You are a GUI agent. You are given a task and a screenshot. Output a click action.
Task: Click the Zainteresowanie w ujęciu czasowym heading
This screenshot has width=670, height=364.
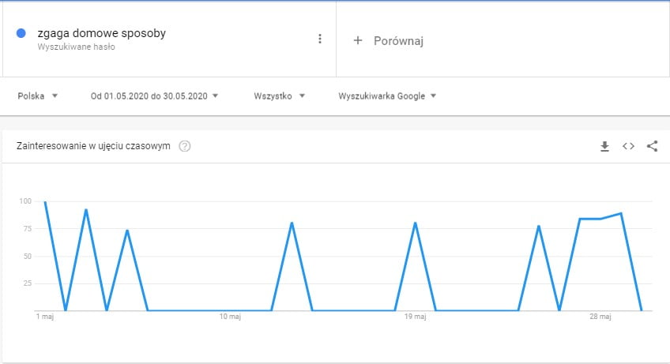pyautogui.click(x=93, y=146)
